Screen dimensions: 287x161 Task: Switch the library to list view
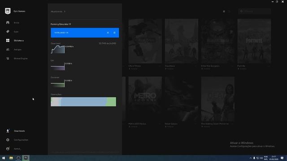[x=229, y=12]
